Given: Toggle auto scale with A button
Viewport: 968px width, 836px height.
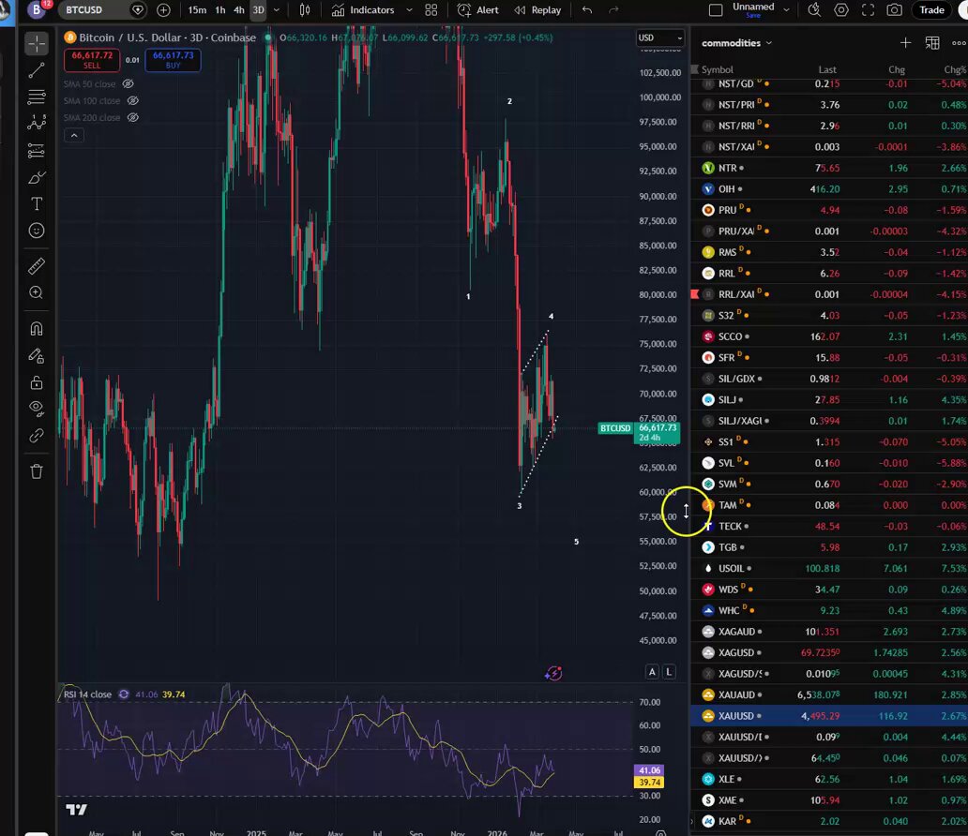Looking at the screenshot, I should (652, 672).
